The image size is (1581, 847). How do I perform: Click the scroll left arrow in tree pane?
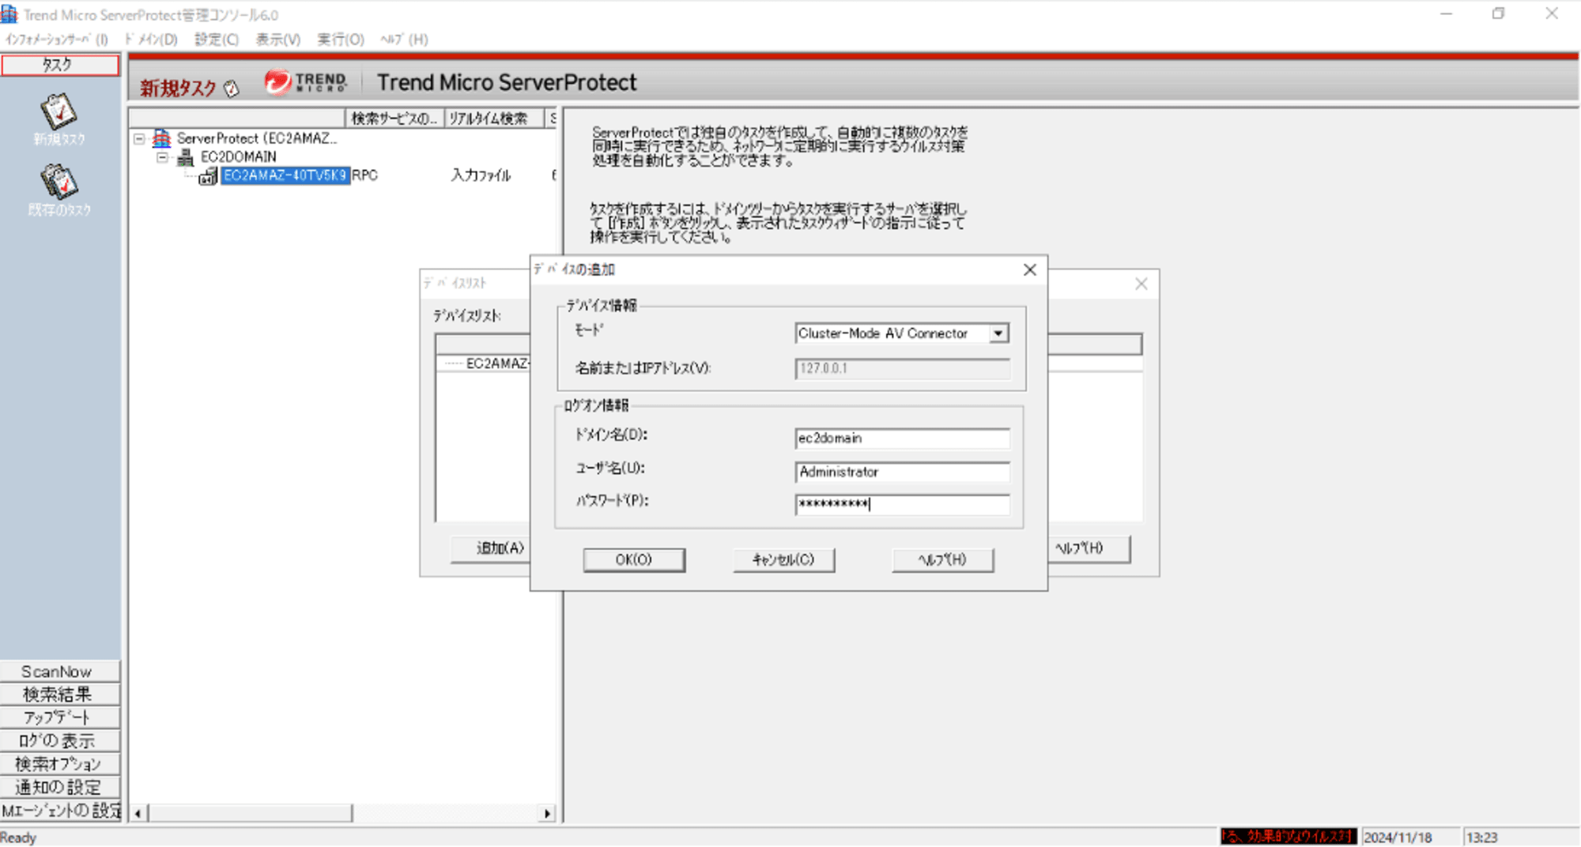(138, 813)
